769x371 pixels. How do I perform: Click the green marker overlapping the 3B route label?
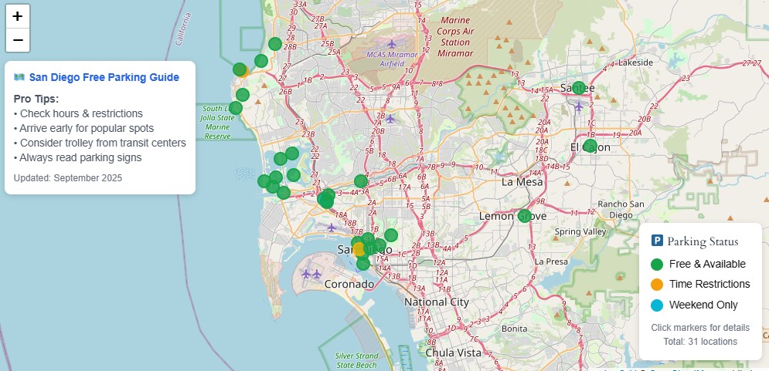(361, 181)
